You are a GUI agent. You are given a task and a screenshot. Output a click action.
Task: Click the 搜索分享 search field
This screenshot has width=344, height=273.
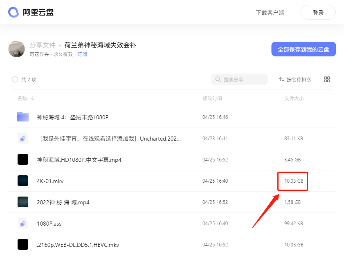coord(239,79)
